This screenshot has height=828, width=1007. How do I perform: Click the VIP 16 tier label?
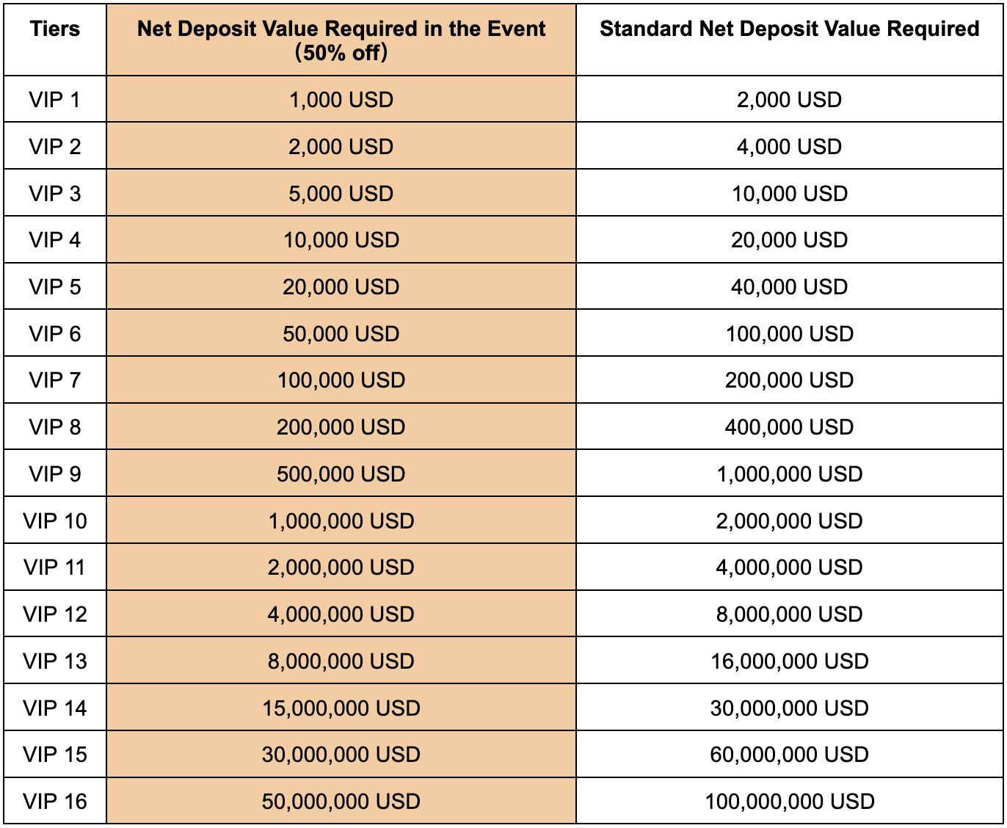[55, 802]
